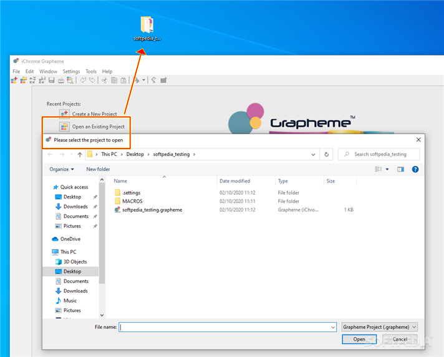Go forward in the file dialog
444x357 pixels.
62,154
